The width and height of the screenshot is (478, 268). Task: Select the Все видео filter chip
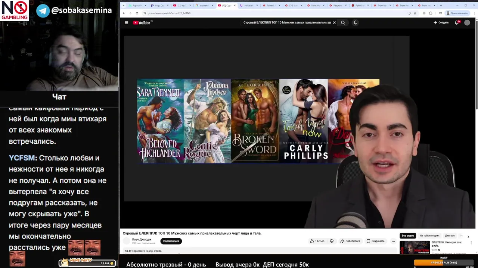(x=408, y=236)
